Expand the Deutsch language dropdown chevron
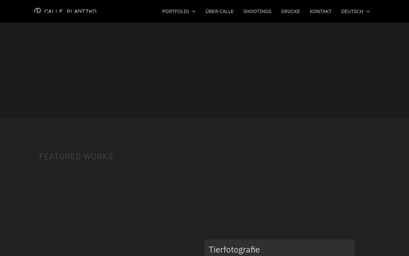 [x=368, y=11]
